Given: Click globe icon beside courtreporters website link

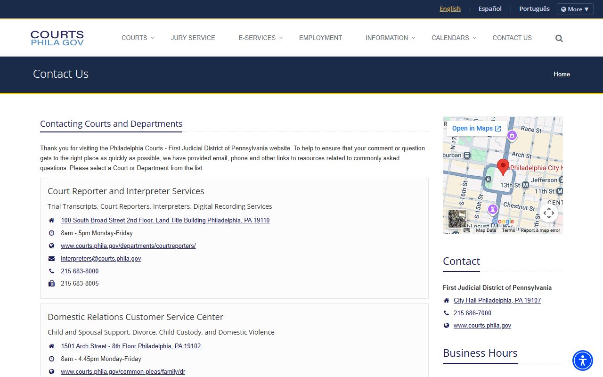Looking at the screenshot, I should click(x=52, y=246).
